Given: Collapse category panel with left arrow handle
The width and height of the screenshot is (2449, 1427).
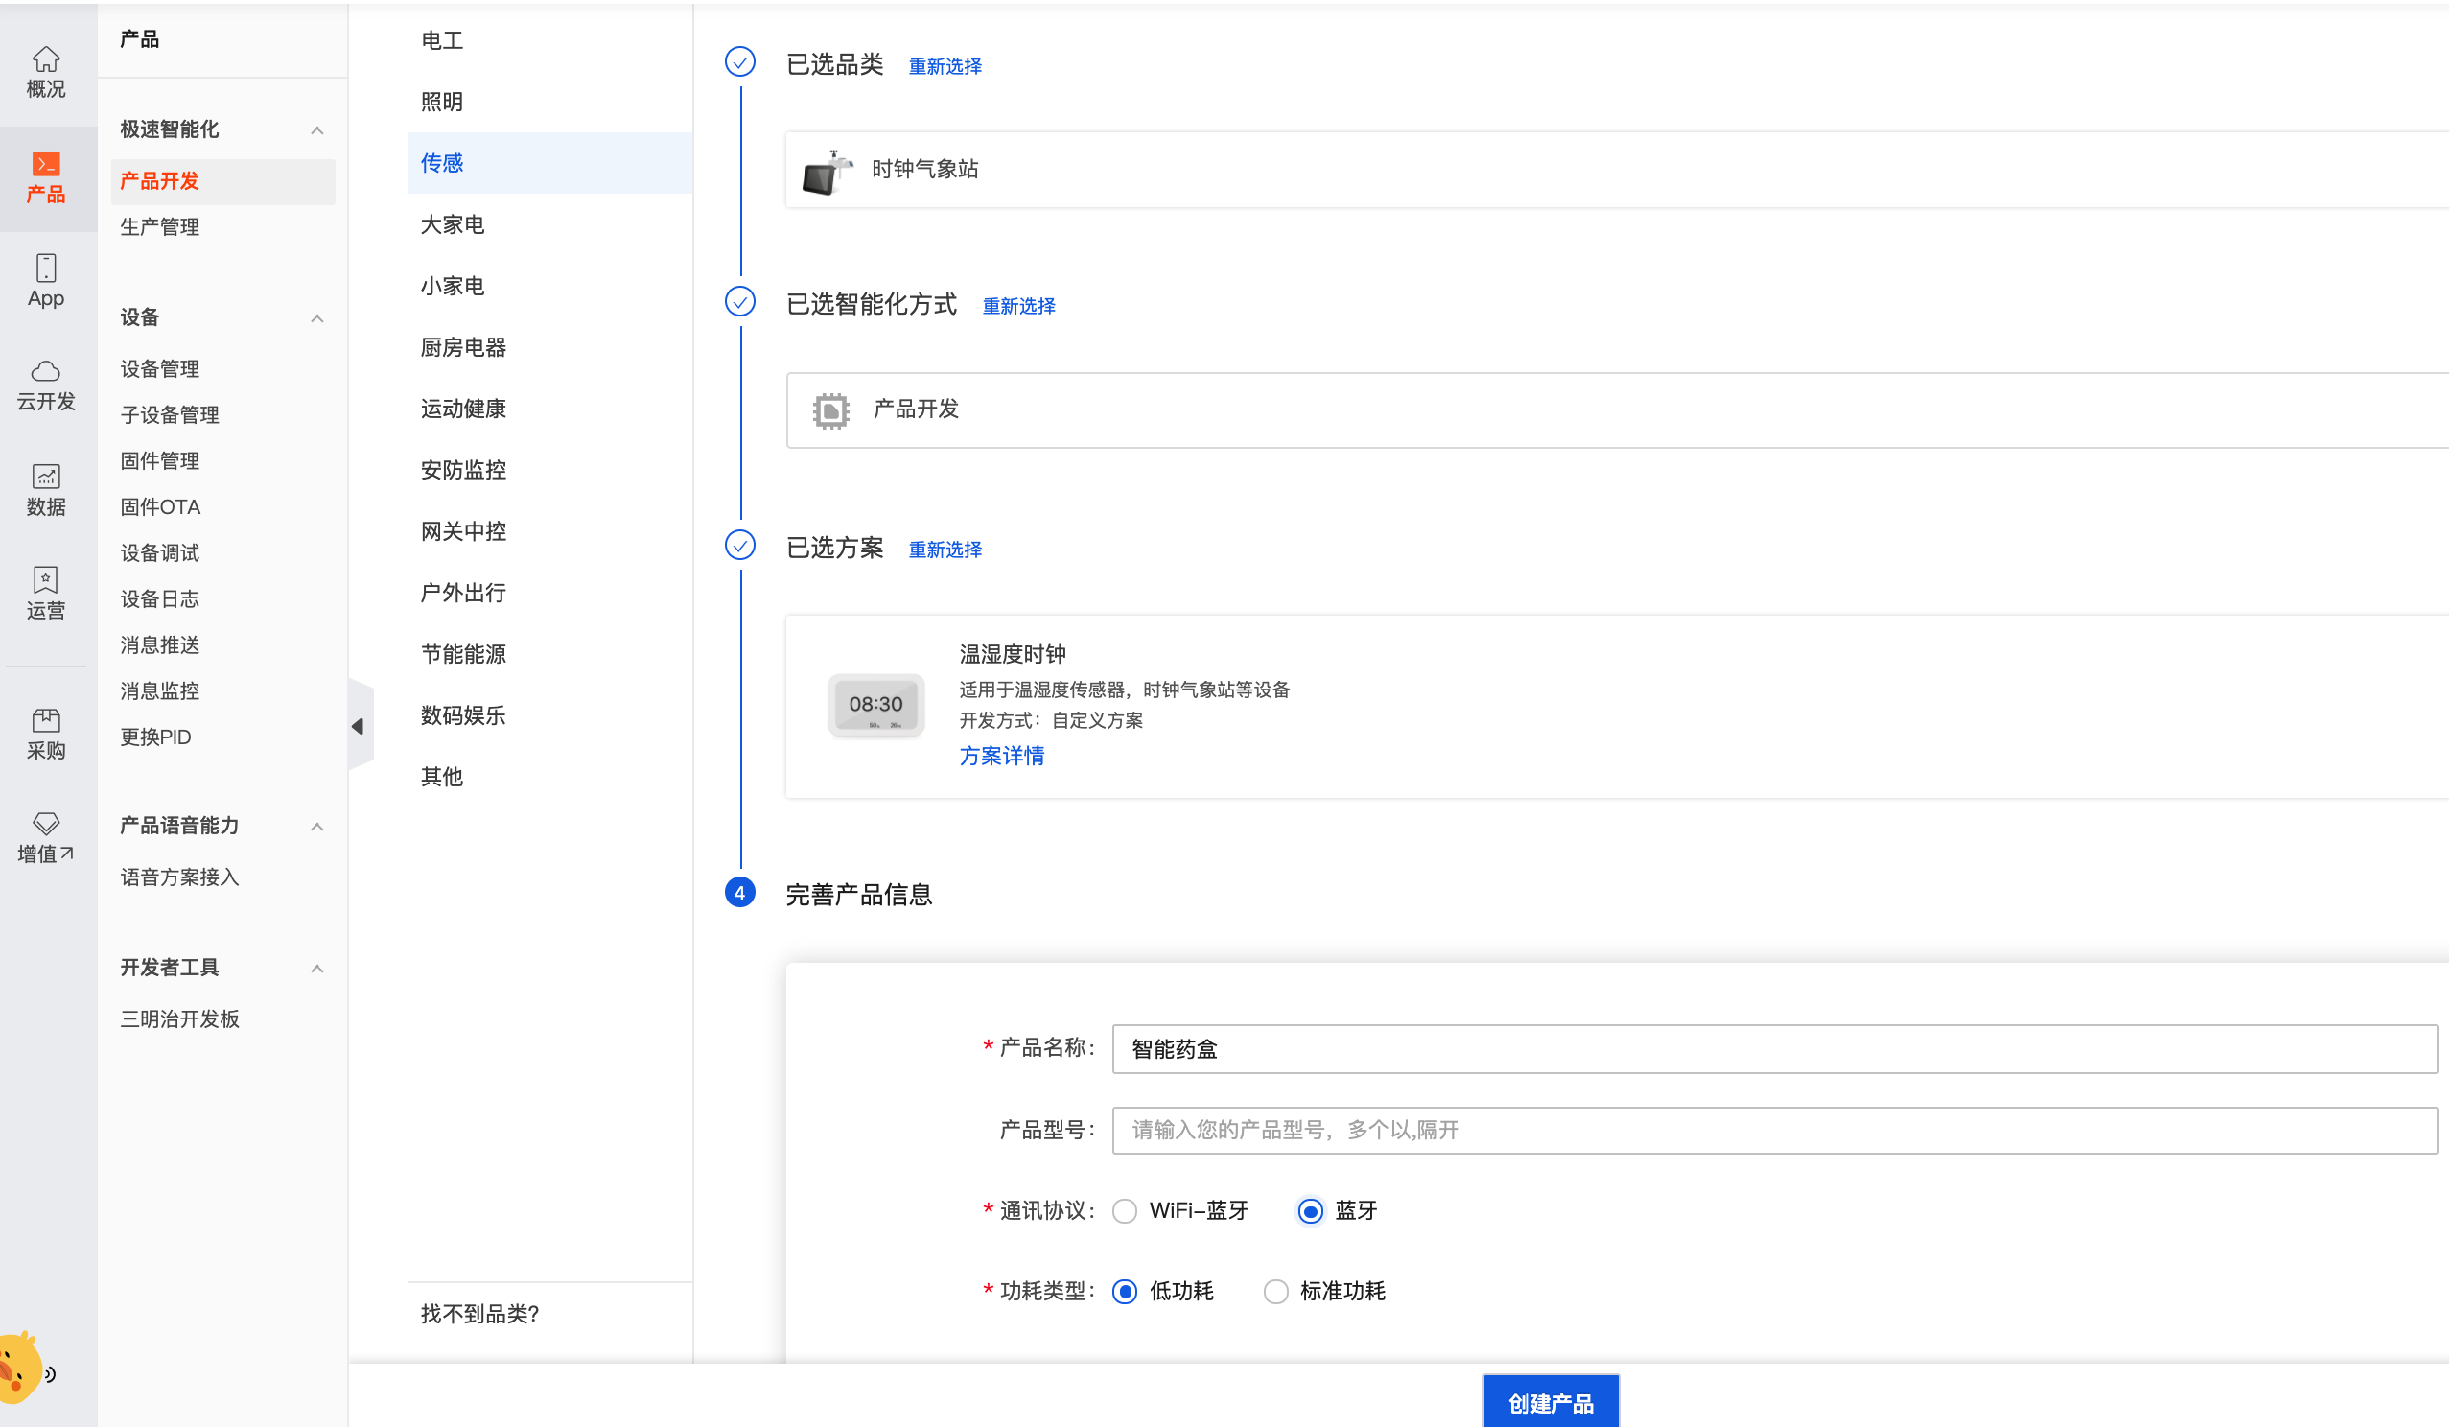Looking at the screenshot, I should tap(359, 726).
